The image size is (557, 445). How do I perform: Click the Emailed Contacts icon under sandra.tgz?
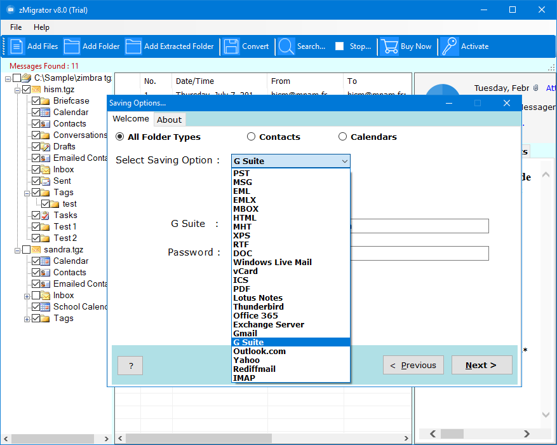pos(45,284)
